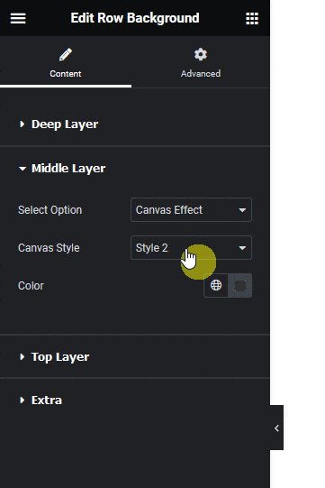Expand the Deep Layer section title
This screenshot has height=488, width=325.
[65, 124]
